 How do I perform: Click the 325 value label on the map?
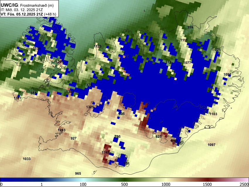tap(89, 85)
